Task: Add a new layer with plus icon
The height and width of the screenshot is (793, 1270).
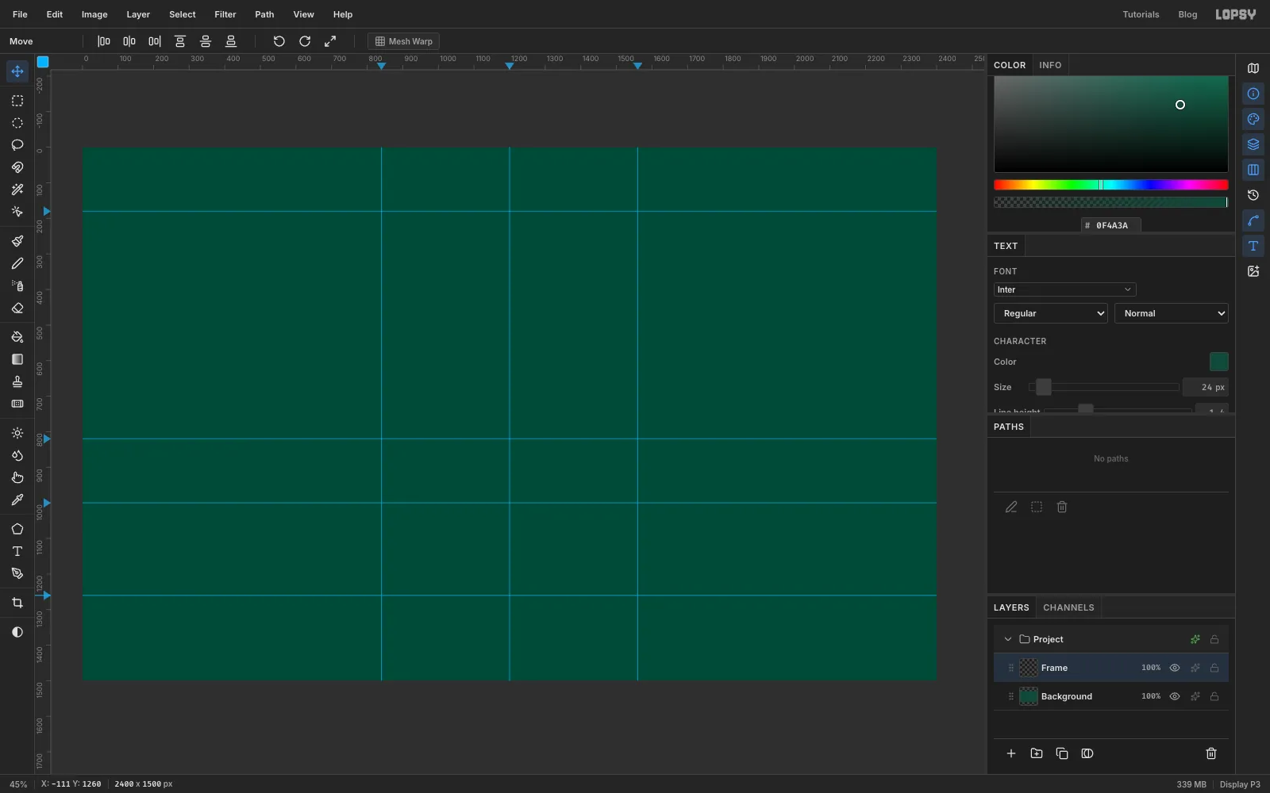Action: click(1011, 753)
